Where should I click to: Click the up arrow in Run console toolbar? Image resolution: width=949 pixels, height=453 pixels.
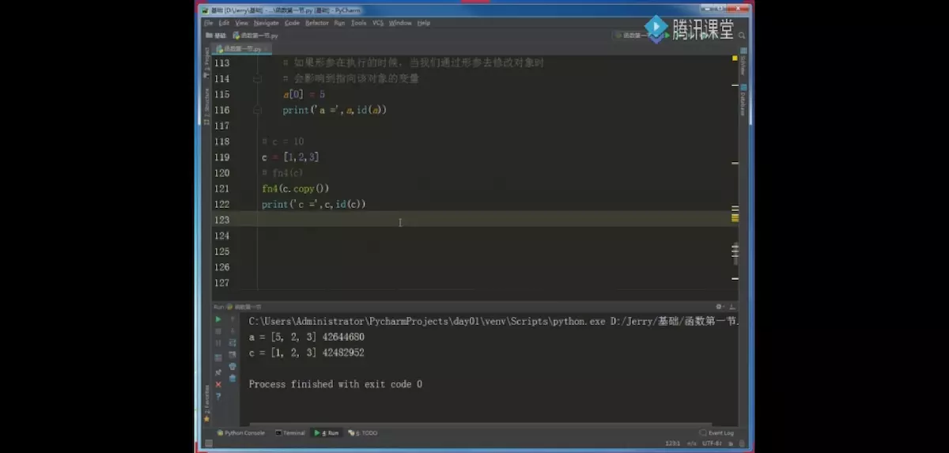click(233, 319)
